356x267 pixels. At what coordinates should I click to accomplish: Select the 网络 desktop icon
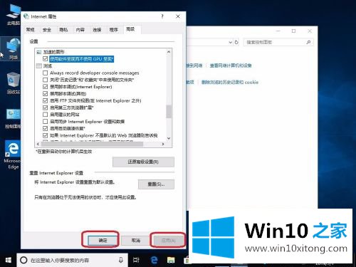13,48
